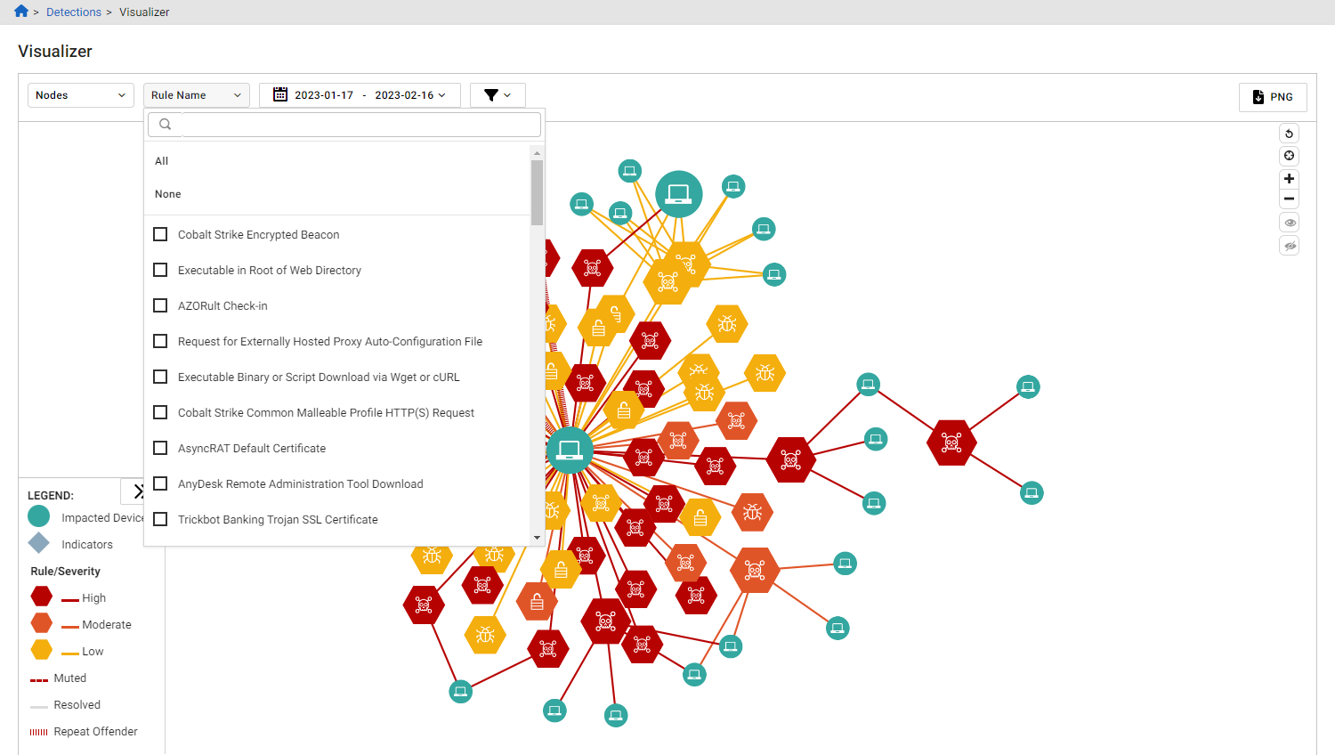Click the zoom out icon on the visualizer

(x=1289, y=199)
